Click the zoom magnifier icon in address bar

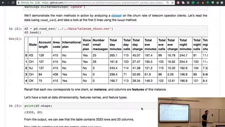[x=167, y=2]
